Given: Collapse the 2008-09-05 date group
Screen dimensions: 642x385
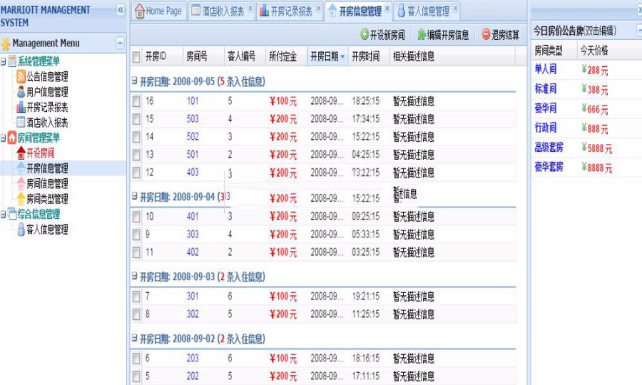Looking at the screenshot, I should 134,81.
